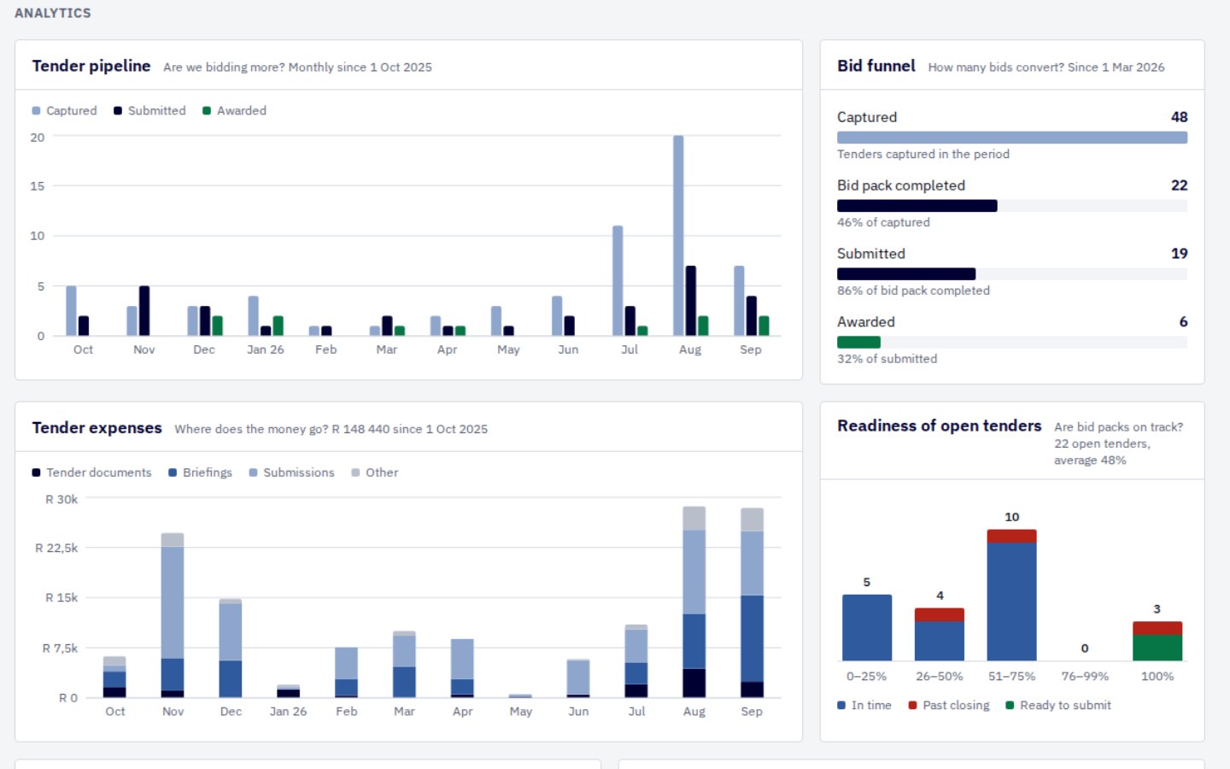Toggle Other in the expenses legend
The height and width of the screenshot is (769, 1230).
(374, 473)
